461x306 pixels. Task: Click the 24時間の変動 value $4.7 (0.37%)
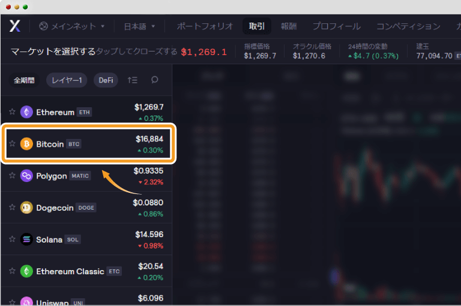pyautogui.click(x=373, y=56)
